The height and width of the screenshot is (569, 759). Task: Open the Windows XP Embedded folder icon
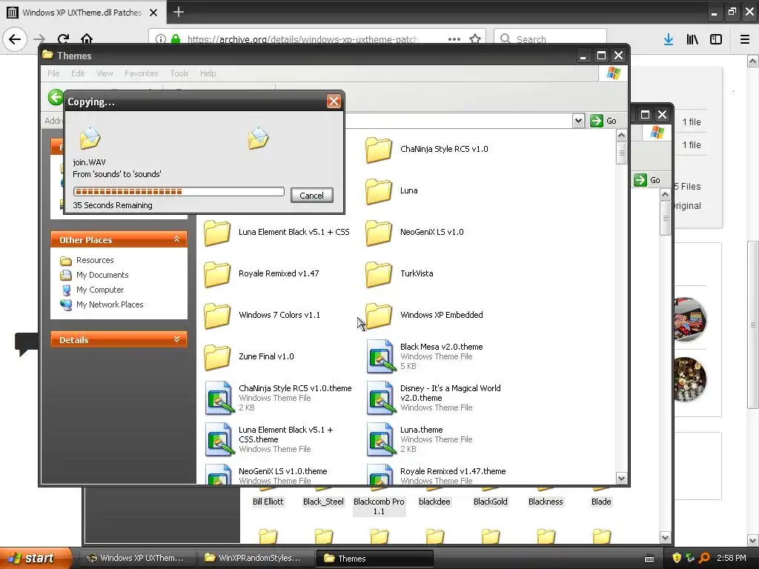pyautogui.click(x=379, y=316)
